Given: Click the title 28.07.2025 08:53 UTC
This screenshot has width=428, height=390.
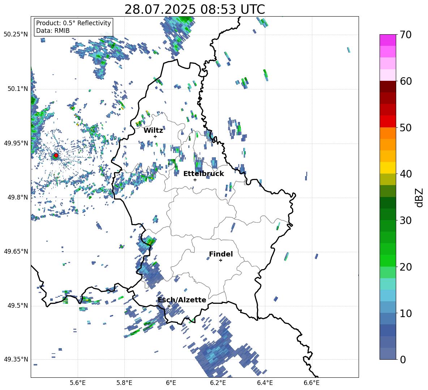Looking at the screenshot, I should point(194,9).
